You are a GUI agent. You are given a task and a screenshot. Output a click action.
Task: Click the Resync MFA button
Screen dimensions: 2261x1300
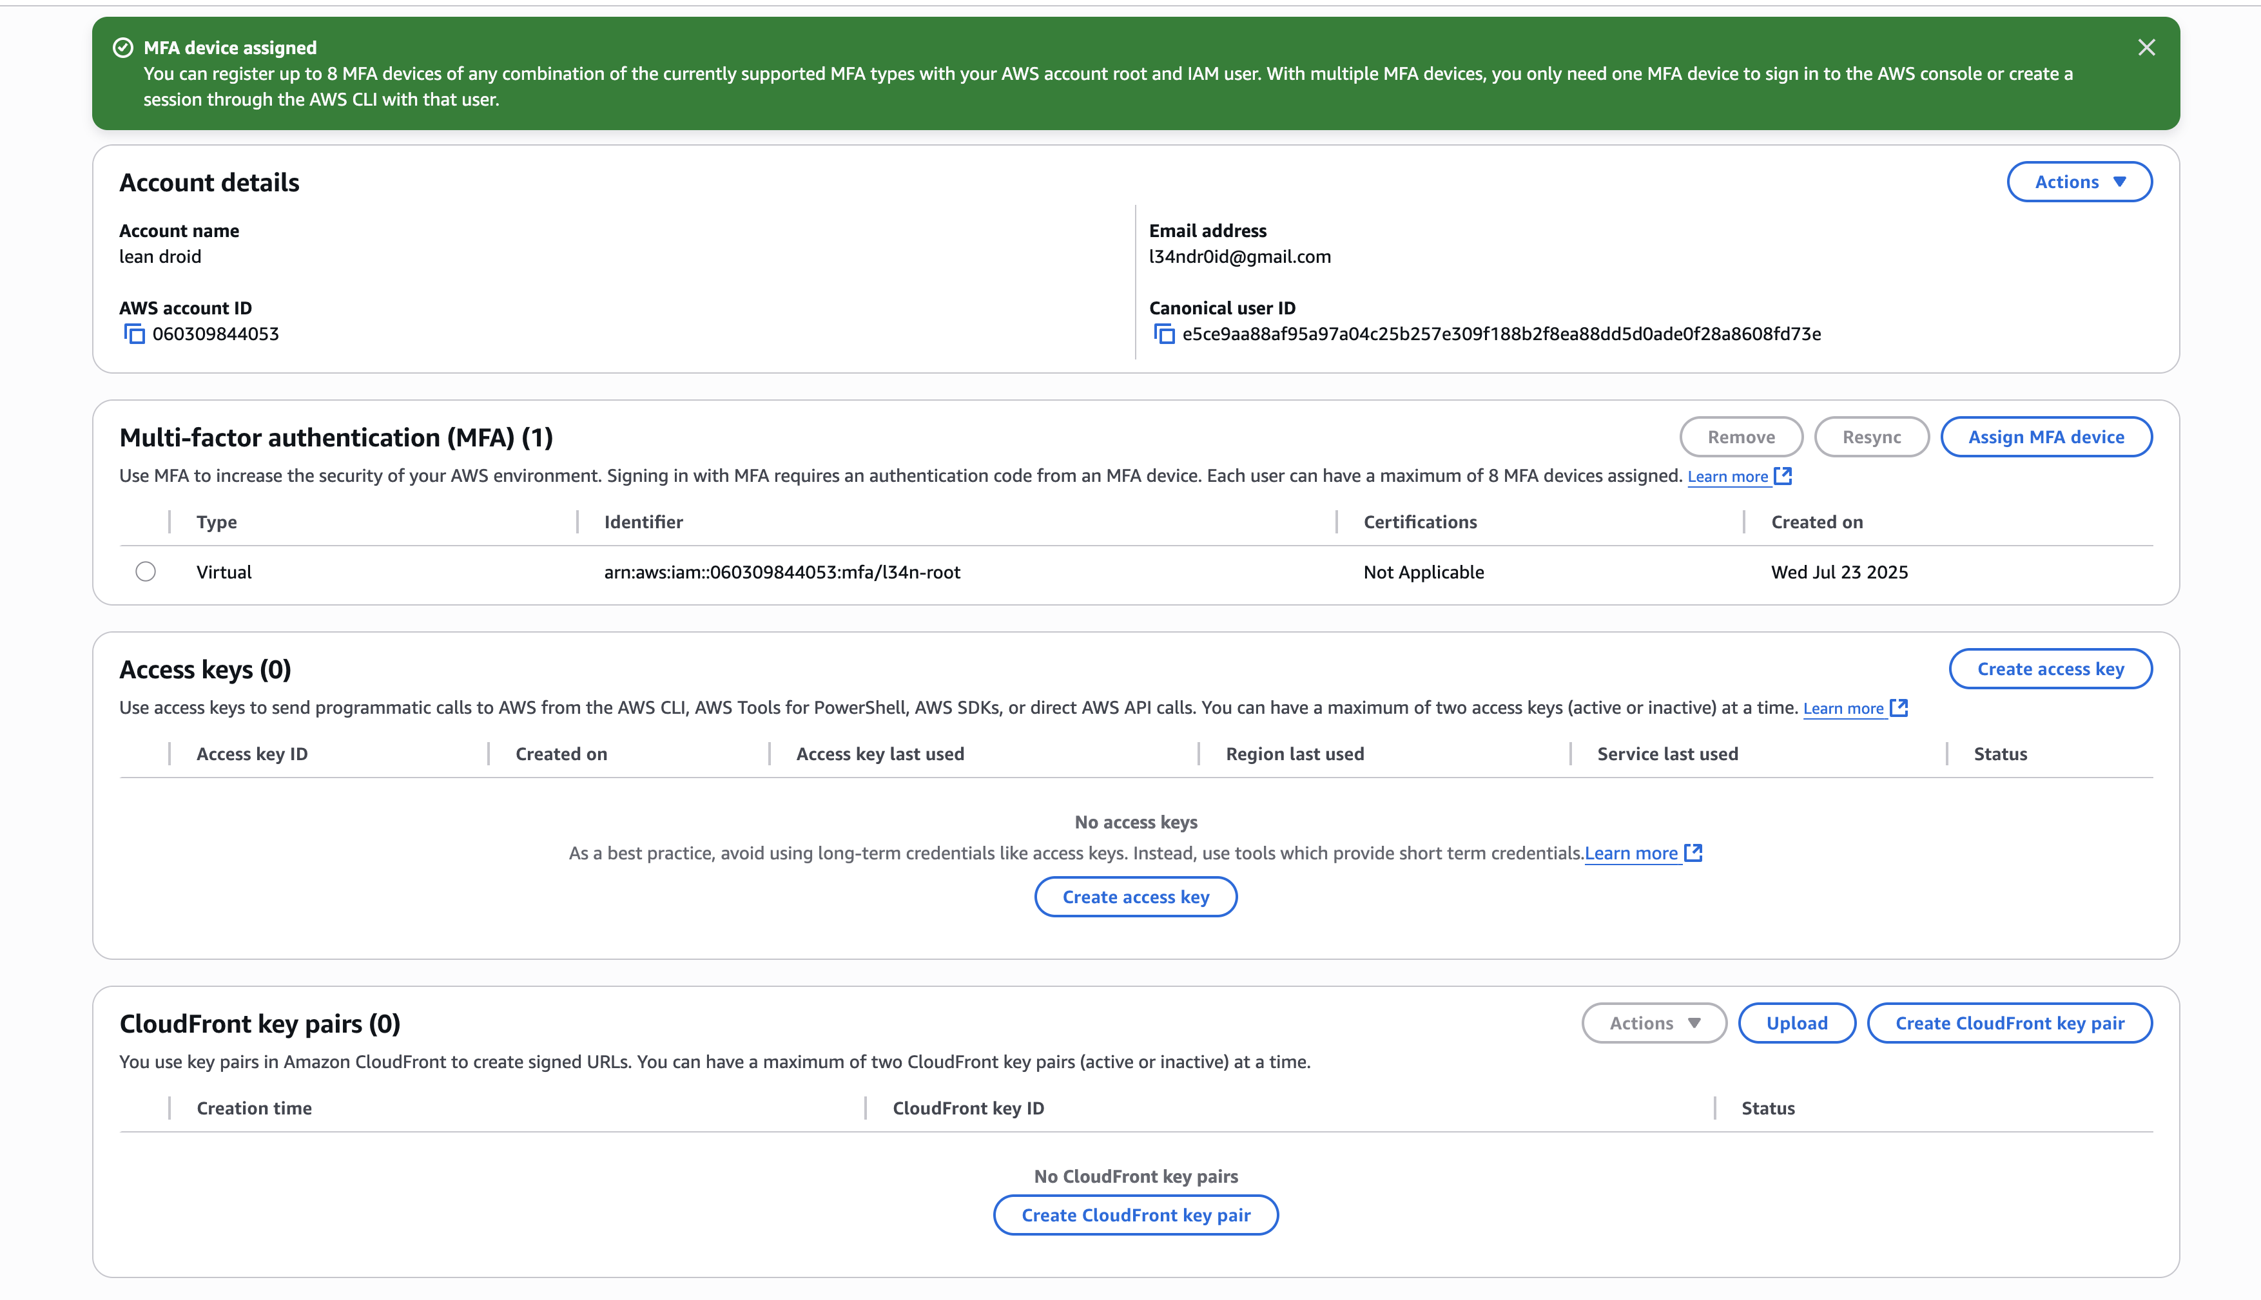point(1872,437)
